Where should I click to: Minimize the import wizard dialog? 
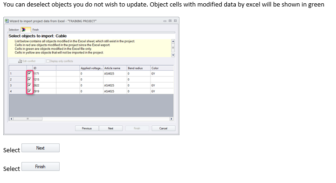pos(165,21)
